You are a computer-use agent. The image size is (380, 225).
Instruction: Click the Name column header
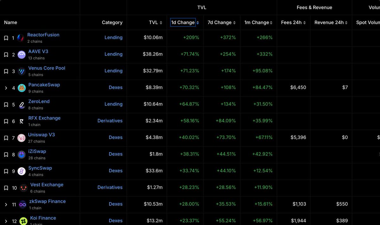(x=10, y=22)
